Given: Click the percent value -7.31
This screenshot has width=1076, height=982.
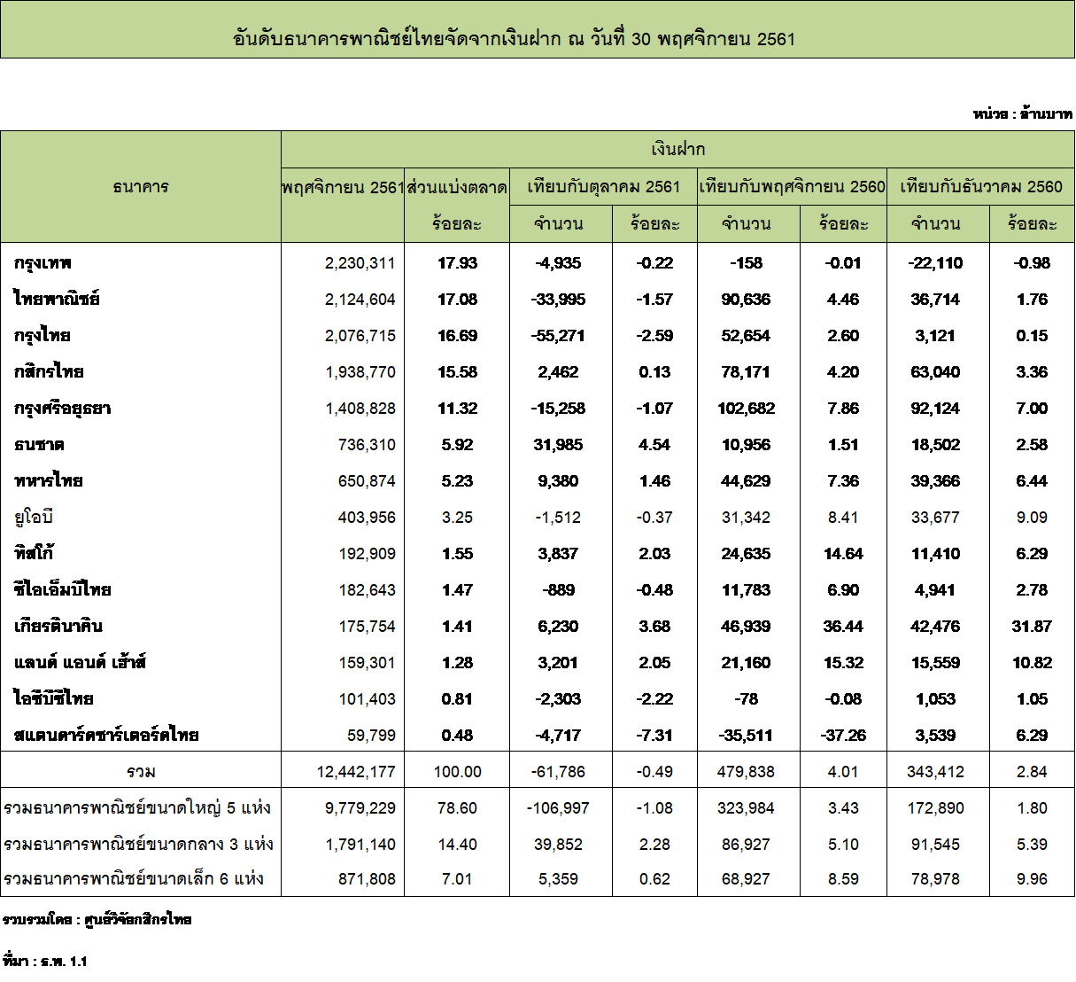Looking at the screenshot, I should tap(654, 736).
